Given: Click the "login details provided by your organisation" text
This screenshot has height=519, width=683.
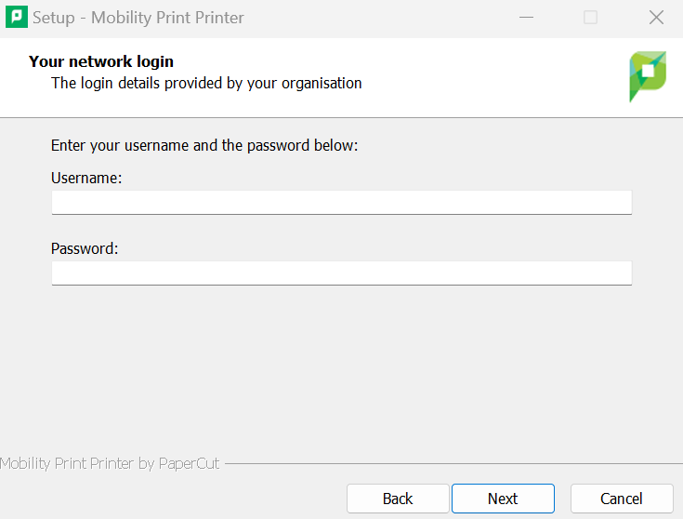Looking at the screenshot, I should click(x=206, y=83).
